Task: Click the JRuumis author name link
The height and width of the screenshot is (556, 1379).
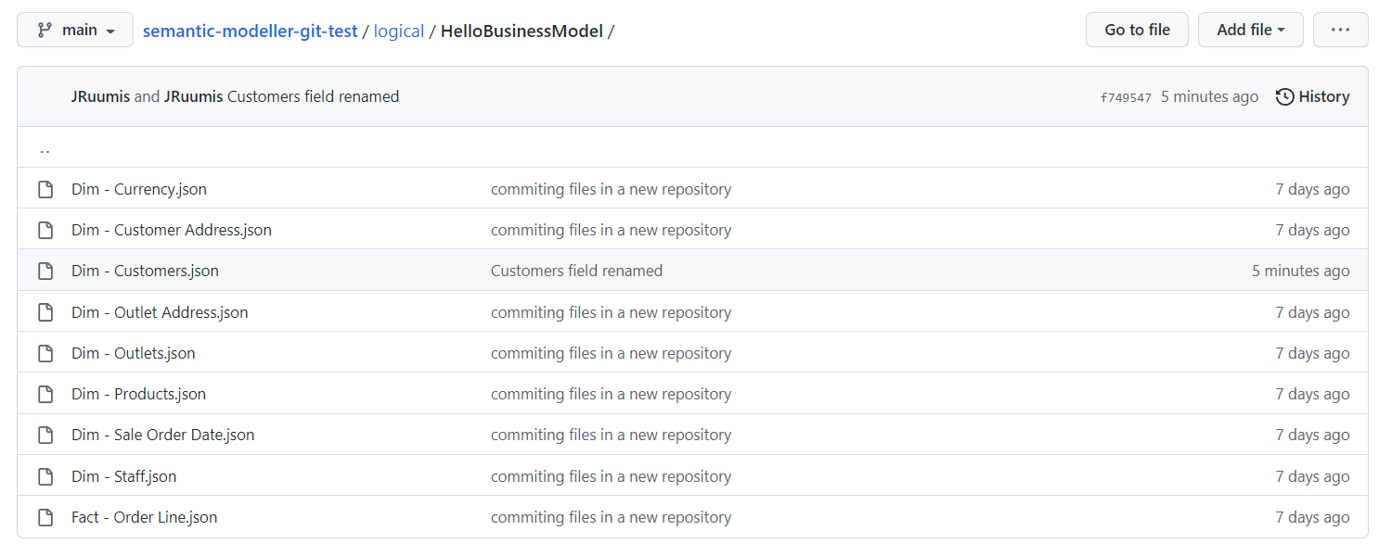Action: (x=100, y=96)
